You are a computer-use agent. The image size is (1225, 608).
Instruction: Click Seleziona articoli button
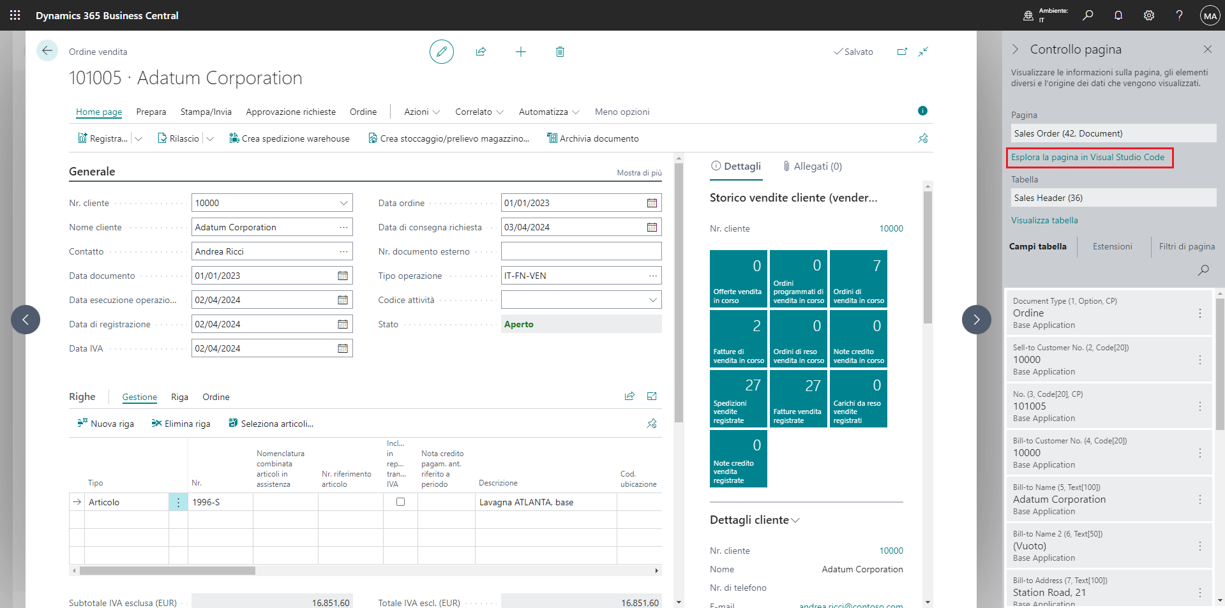coord(271,424)
